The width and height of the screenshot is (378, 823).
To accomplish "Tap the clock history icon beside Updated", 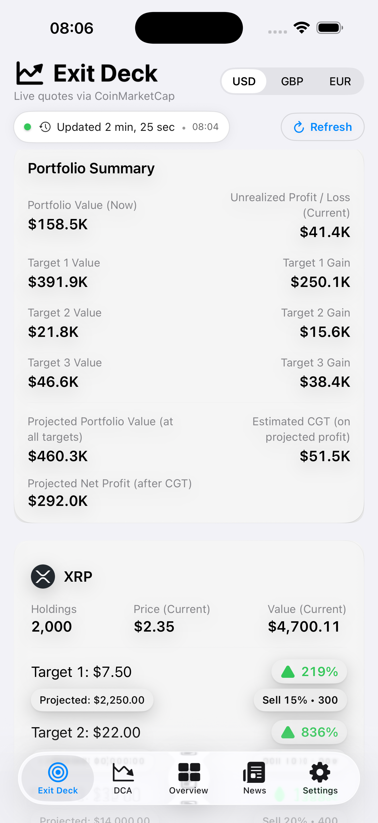I will [45, 127].
